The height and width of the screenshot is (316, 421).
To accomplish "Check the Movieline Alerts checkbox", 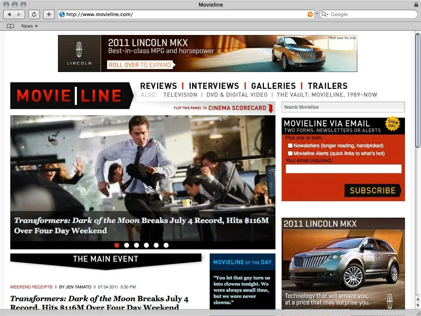I will (x=290, y=153).
